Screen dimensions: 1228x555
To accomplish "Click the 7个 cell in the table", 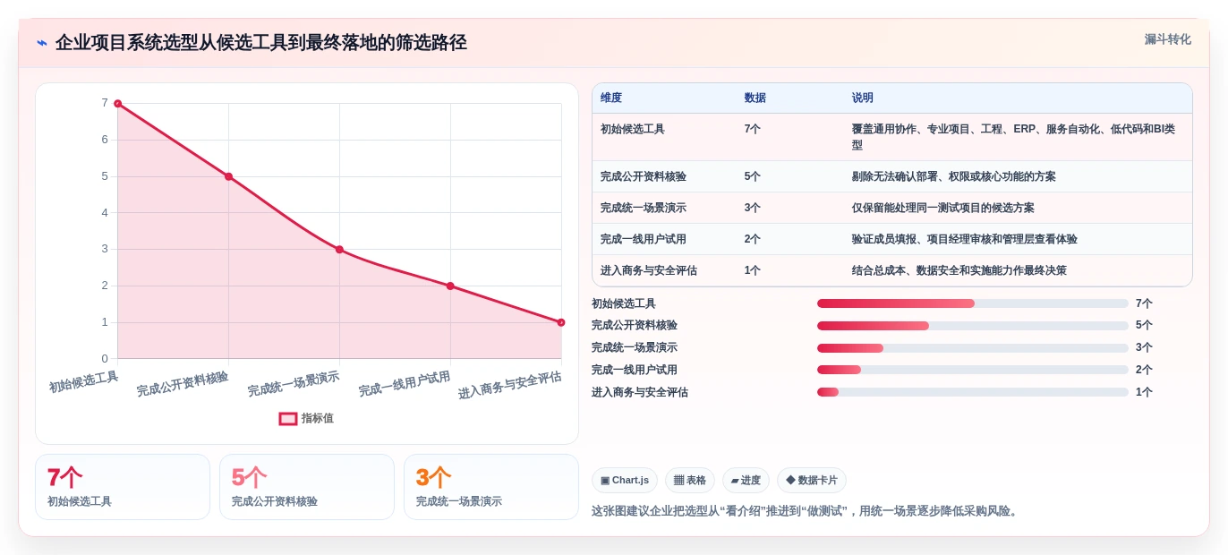I will coord(753,129).
